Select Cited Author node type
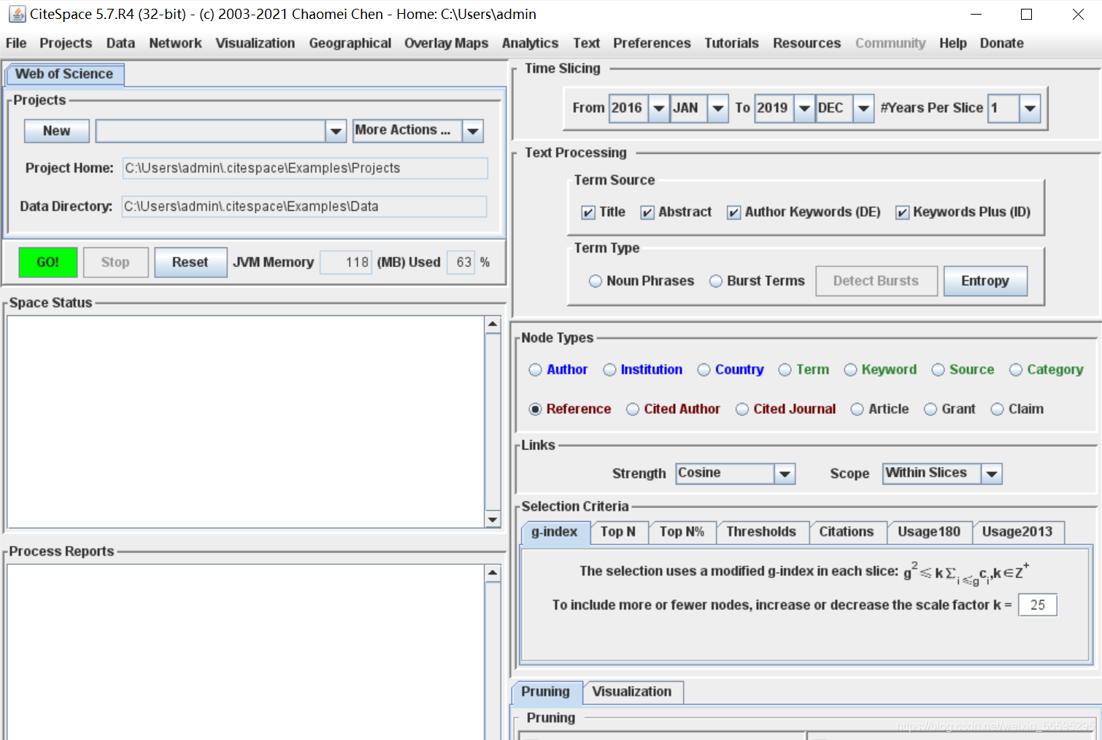This screenshot has width=1102, height=740. coord(633,409)
